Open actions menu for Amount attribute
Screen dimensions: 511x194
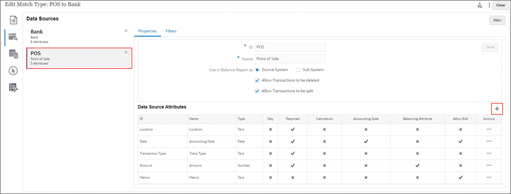pyautogui.click(x=488, y=165)
